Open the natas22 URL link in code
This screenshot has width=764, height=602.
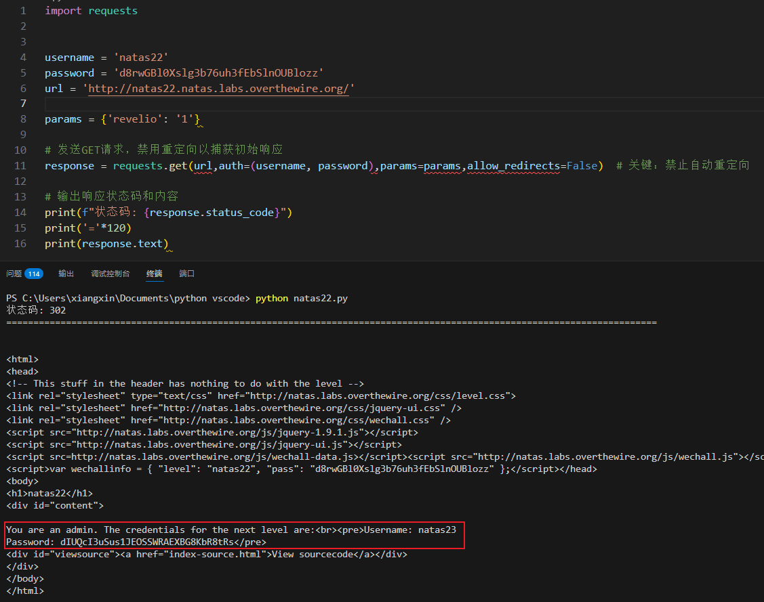pyautogui.click(x=218, y=89)
